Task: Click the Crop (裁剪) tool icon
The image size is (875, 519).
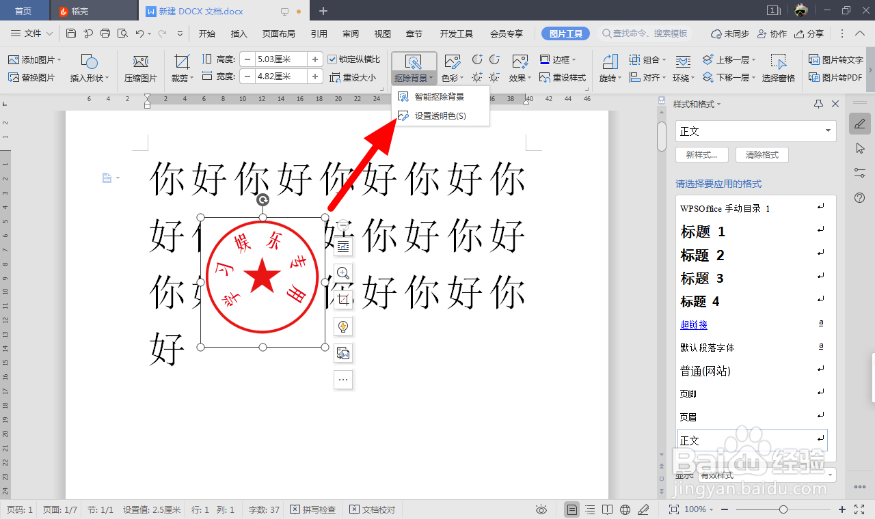Action: pyautogui.click(x=182, y=62)
